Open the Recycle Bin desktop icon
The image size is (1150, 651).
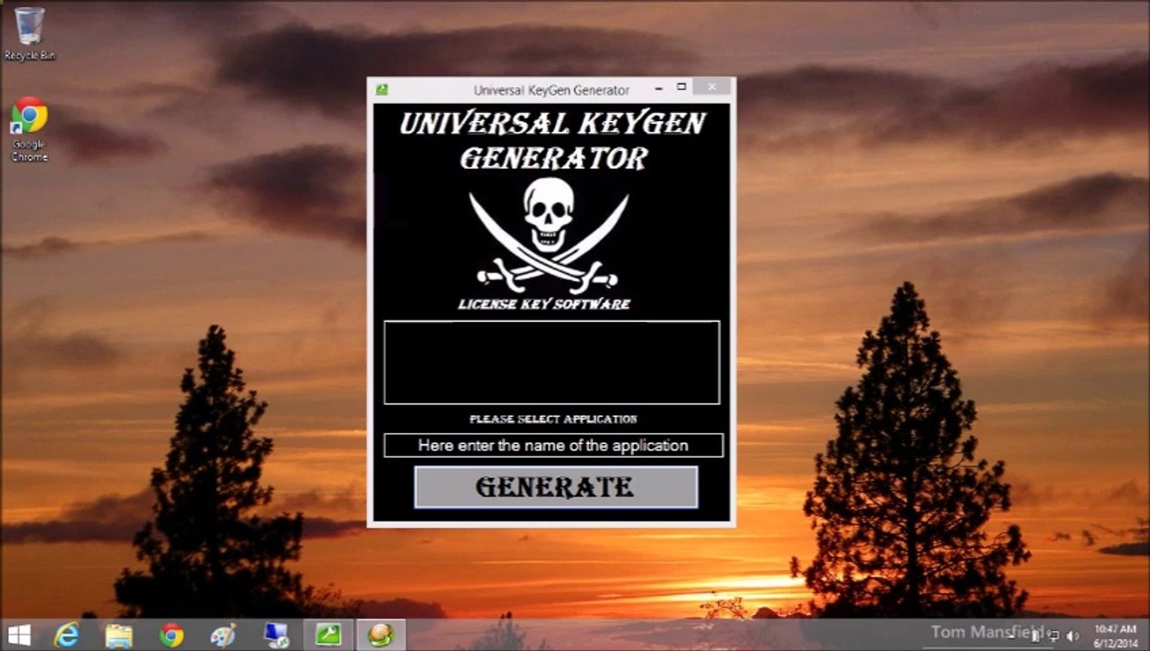(29, 33)
